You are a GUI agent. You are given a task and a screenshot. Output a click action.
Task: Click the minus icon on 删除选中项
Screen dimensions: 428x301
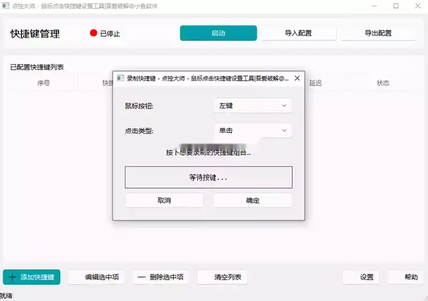(141, 277)
